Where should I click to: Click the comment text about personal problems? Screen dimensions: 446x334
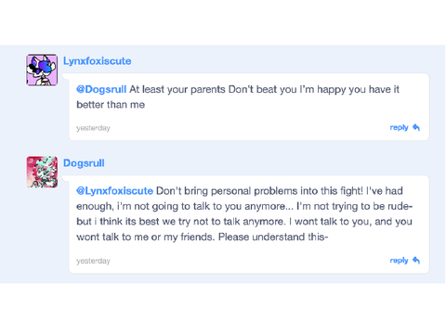244,213
